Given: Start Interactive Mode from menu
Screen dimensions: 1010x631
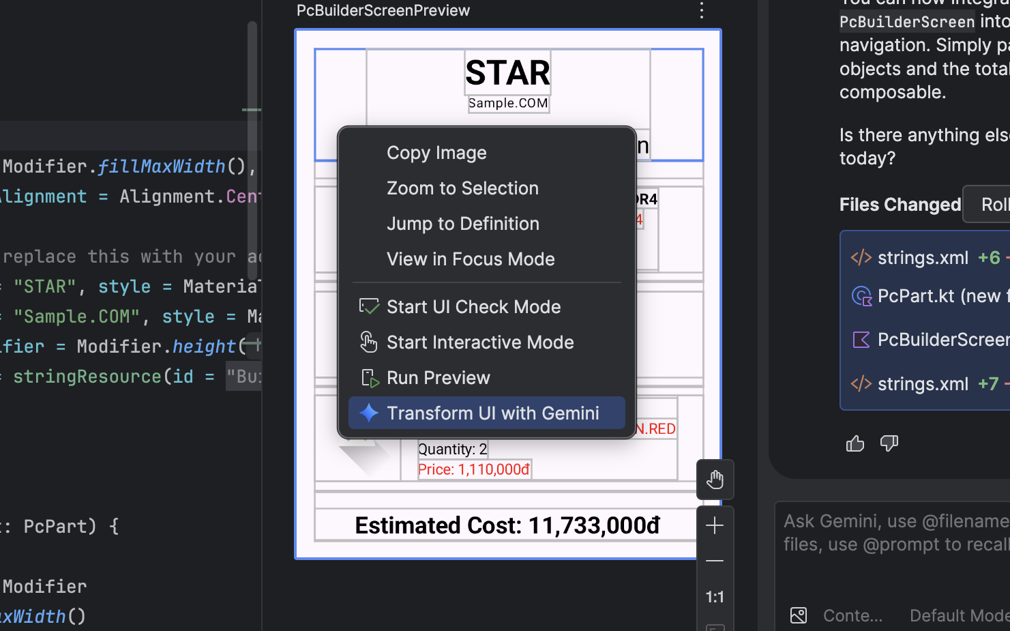Looking at the screenshot, I should [x=480, y=342].
